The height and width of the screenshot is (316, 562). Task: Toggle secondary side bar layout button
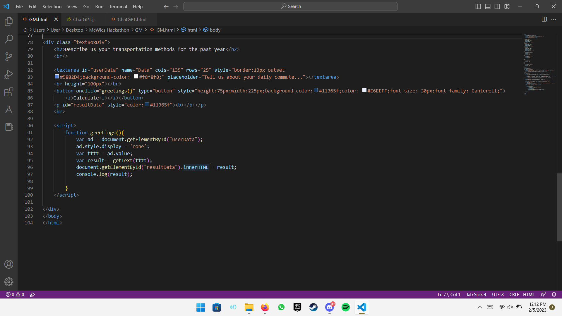point(497,6)
